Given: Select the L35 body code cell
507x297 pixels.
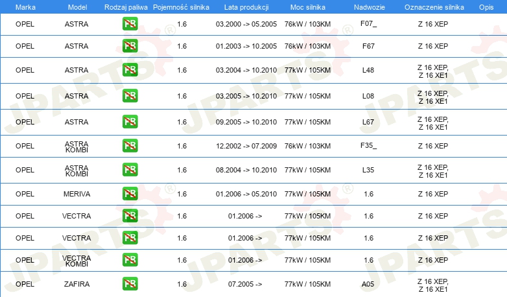Looking at the screenshot, I should [368, 170].
